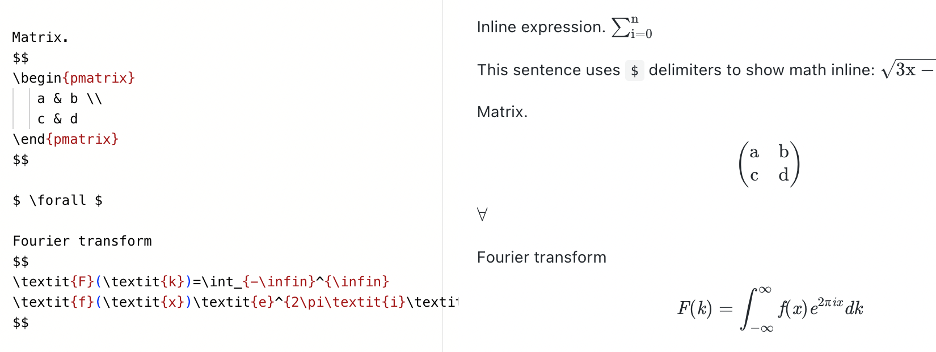Screen dimensions: 936x352
Task: Click the 'a & b \\' matrix row
Action: click(x=70, y=98)
